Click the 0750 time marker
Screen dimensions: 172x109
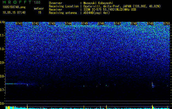[167, 23]
